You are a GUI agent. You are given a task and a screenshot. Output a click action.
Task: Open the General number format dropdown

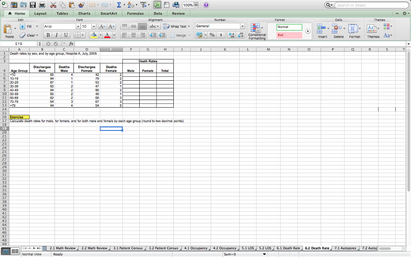pos(242,26)
